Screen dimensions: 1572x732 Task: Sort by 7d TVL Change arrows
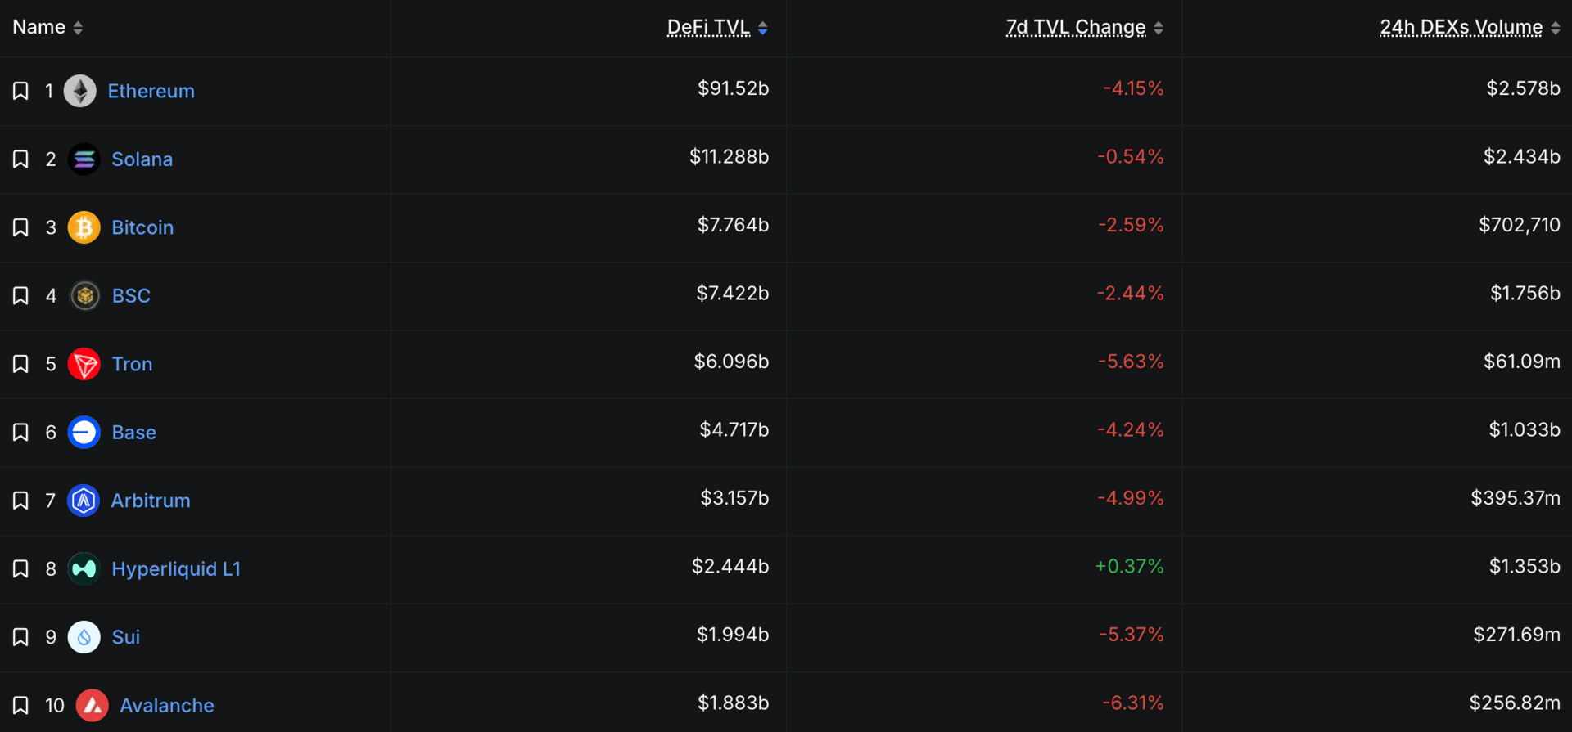1159,28
